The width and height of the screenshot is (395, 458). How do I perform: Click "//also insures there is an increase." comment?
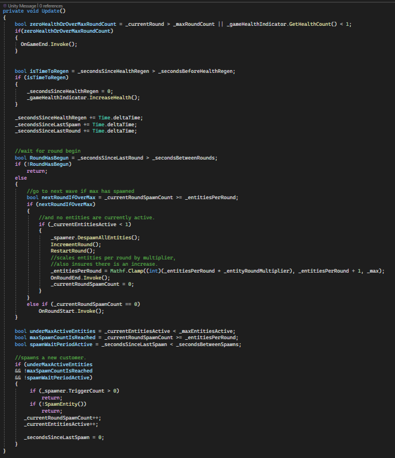click(x=104, y=264)
